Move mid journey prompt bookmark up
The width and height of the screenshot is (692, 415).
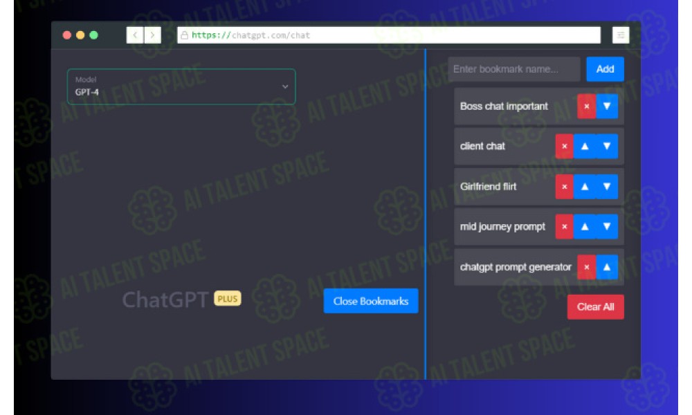click(585, 227)
